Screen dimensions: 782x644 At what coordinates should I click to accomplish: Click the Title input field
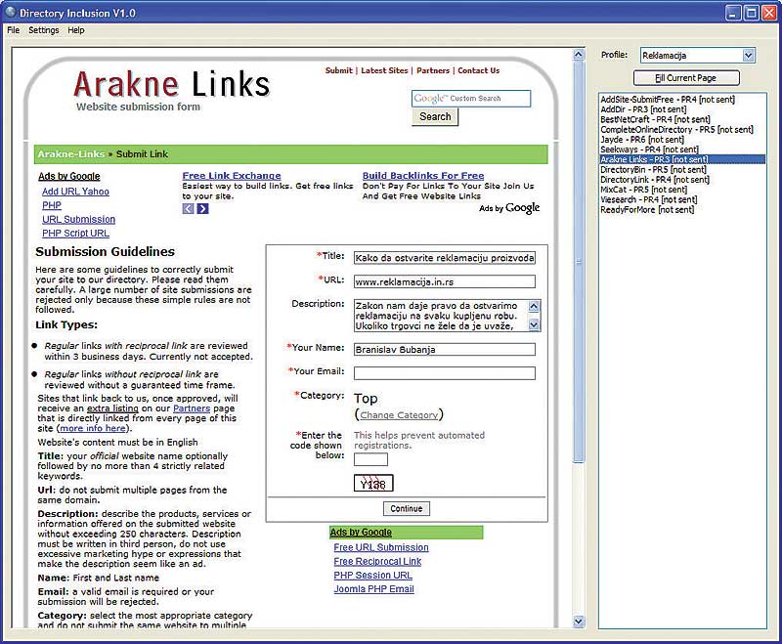(x=445, y=258)
